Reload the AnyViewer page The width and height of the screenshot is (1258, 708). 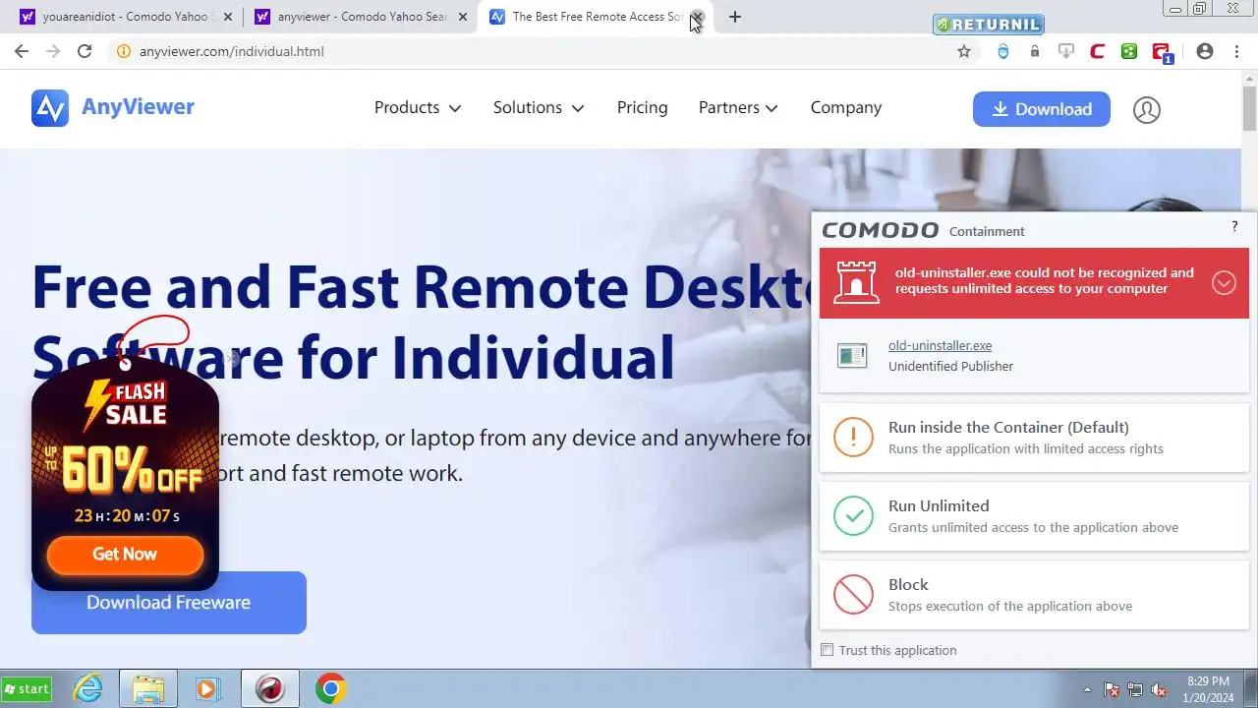[85, 51]
